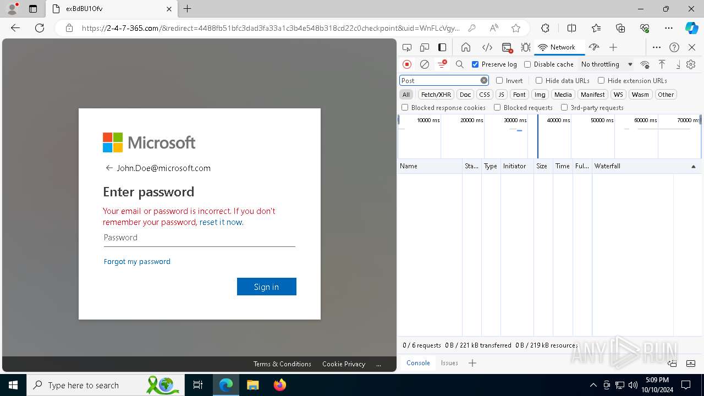The width and height of the screenshot is (704, 396).
Task: Open the footer ellipsis more options
Action: [x=378, y=364]
